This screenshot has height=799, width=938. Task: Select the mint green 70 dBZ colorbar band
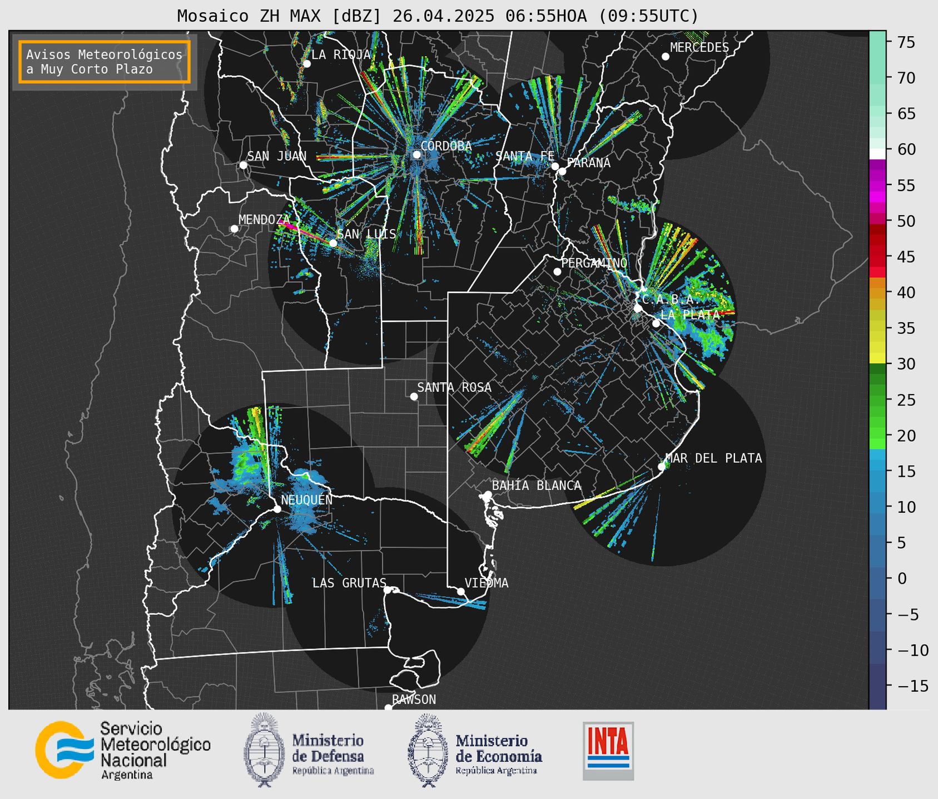click(x=877, y=78)
